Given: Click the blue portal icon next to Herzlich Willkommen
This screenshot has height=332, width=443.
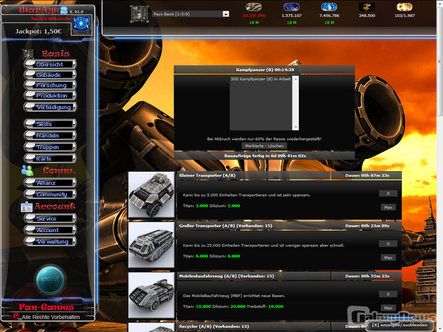Looking at the screenshot, I should pos(81,24).
